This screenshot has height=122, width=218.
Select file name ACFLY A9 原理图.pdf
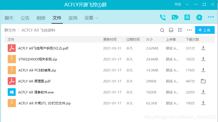point(34,81)
